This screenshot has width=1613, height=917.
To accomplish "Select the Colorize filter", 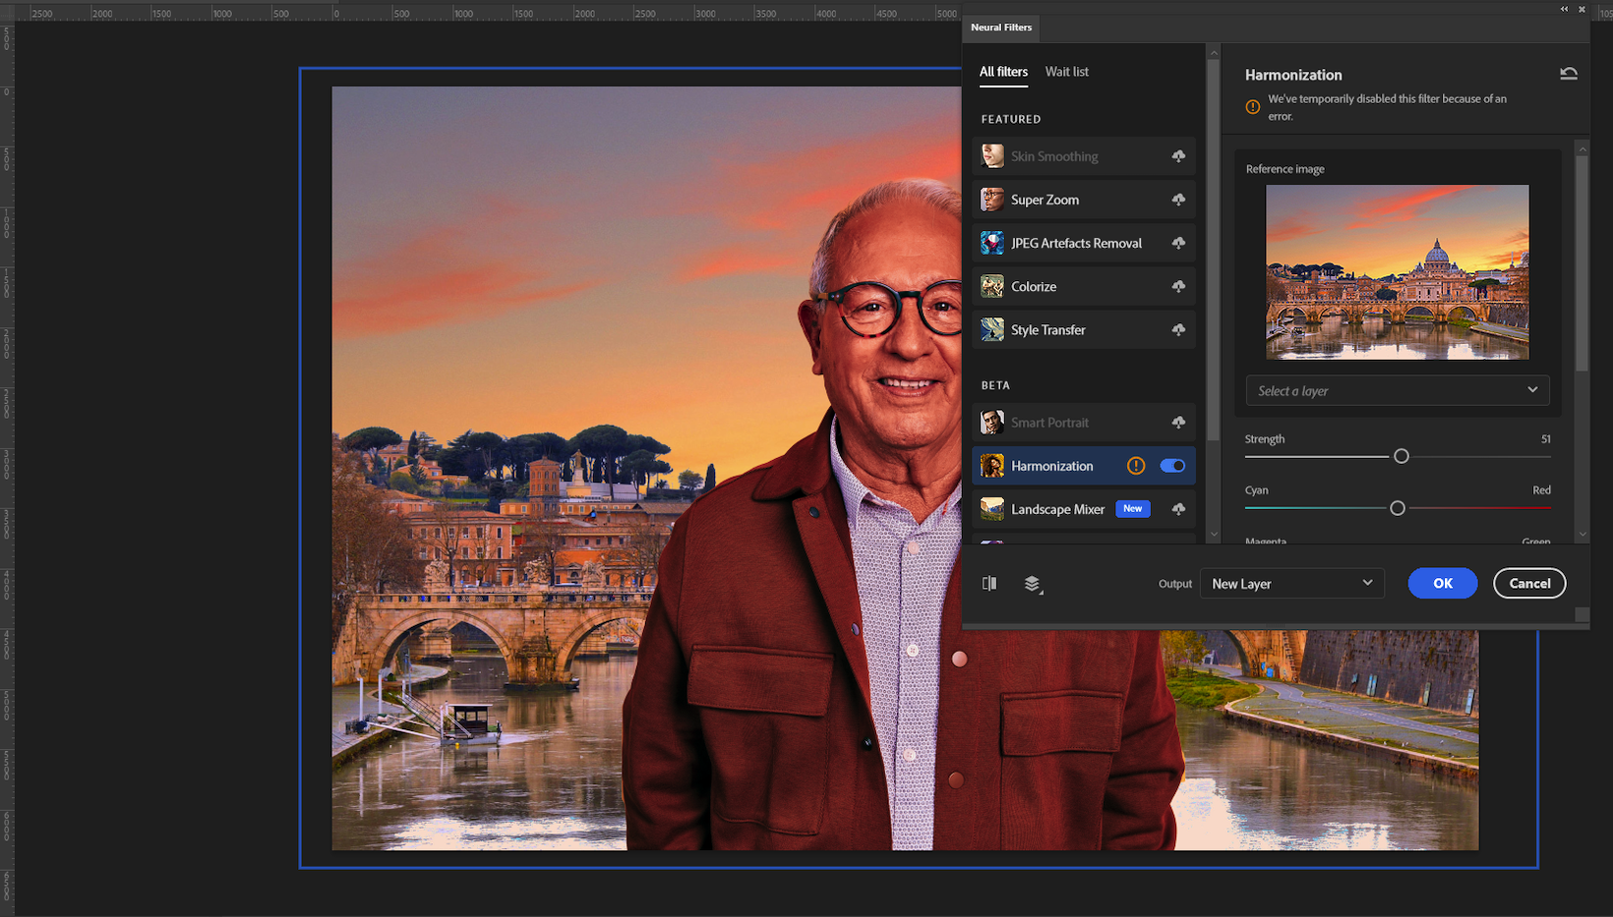I will pyautogui.click(x=1033, y=286).
